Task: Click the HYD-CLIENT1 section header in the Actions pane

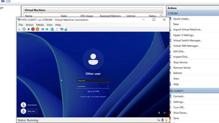Action: (x=194, y=91)
